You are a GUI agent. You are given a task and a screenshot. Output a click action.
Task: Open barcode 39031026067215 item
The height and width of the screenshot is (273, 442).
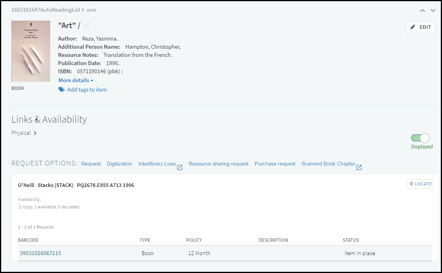point(41,253)
